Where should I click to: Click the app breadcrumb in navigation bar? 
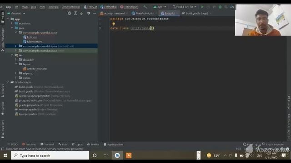[x=8, y=7]
